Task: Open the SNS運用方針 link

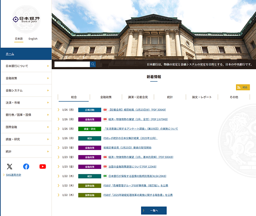Action: pyautogui.click(x=13, y=175)
